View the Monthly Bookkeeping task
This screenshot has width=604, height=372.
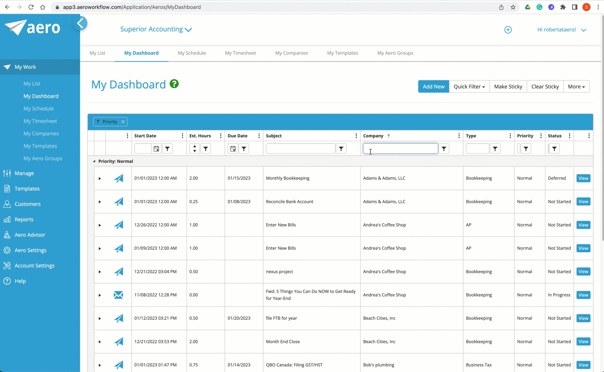tap(583, 178)
